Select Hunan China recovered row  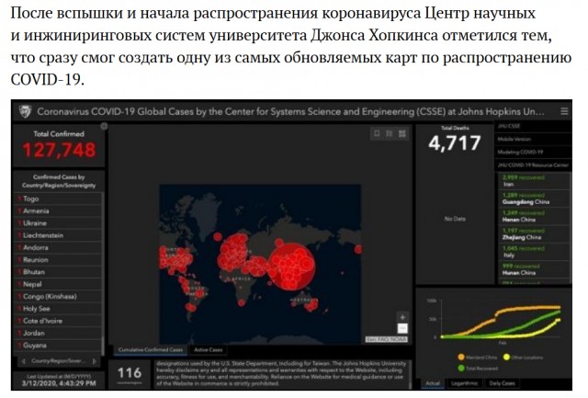pos(534,269)
